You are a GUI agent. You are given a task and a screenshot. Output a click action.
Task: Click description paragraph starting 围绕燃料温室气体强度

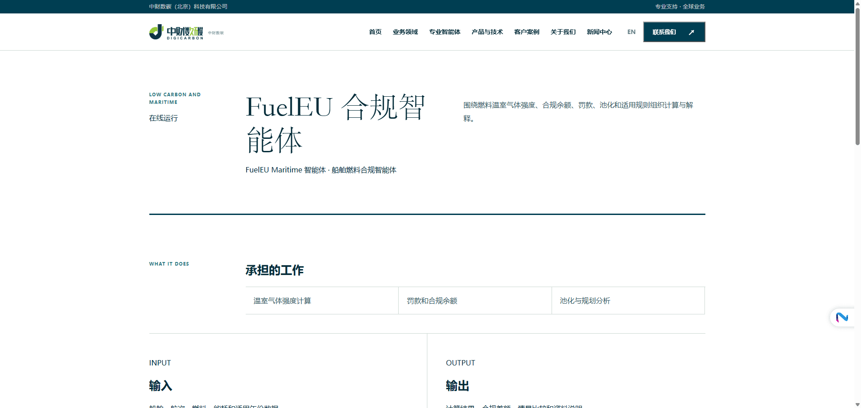point(578,112)
